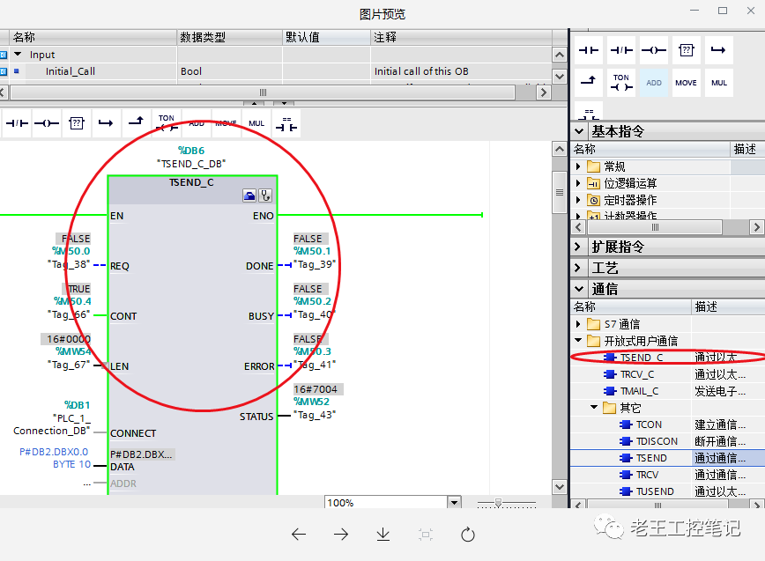
Task: Adjust the zoom slider near the 100% box
Action: (x=498, y=503)
